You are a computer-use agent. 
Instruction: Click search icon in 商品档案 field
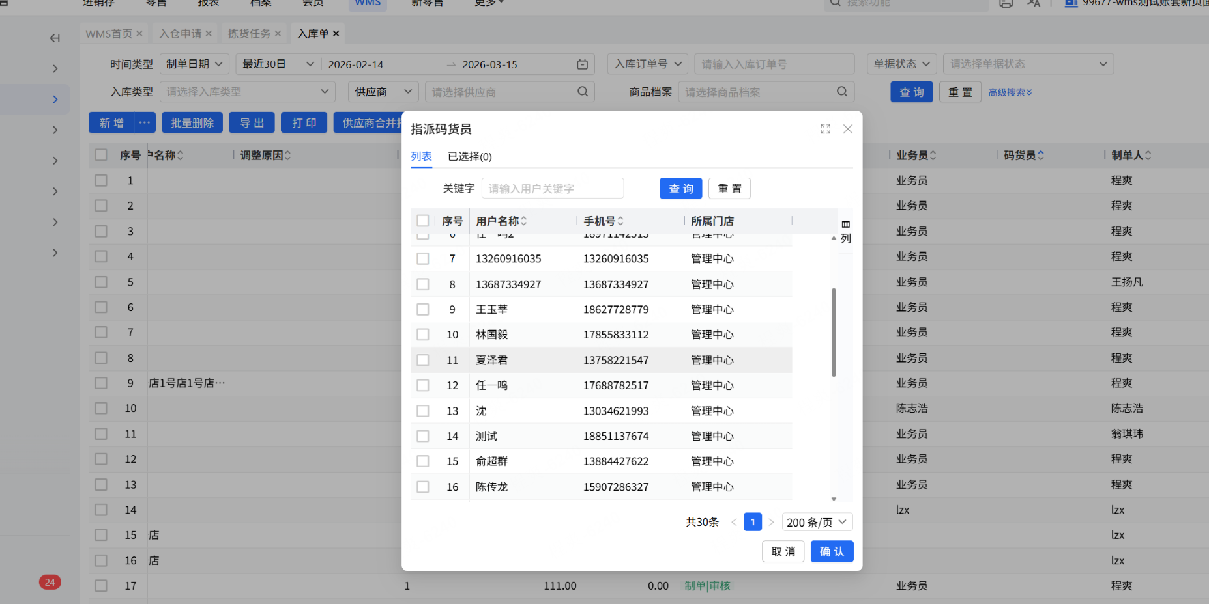pos(841,92)
